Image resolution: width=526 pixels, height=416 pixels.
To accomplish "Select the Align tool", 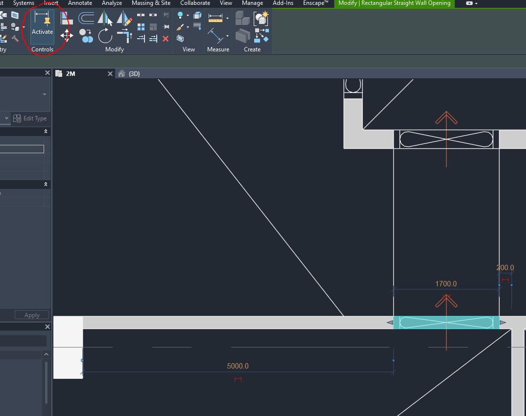I will pos(67,18).
